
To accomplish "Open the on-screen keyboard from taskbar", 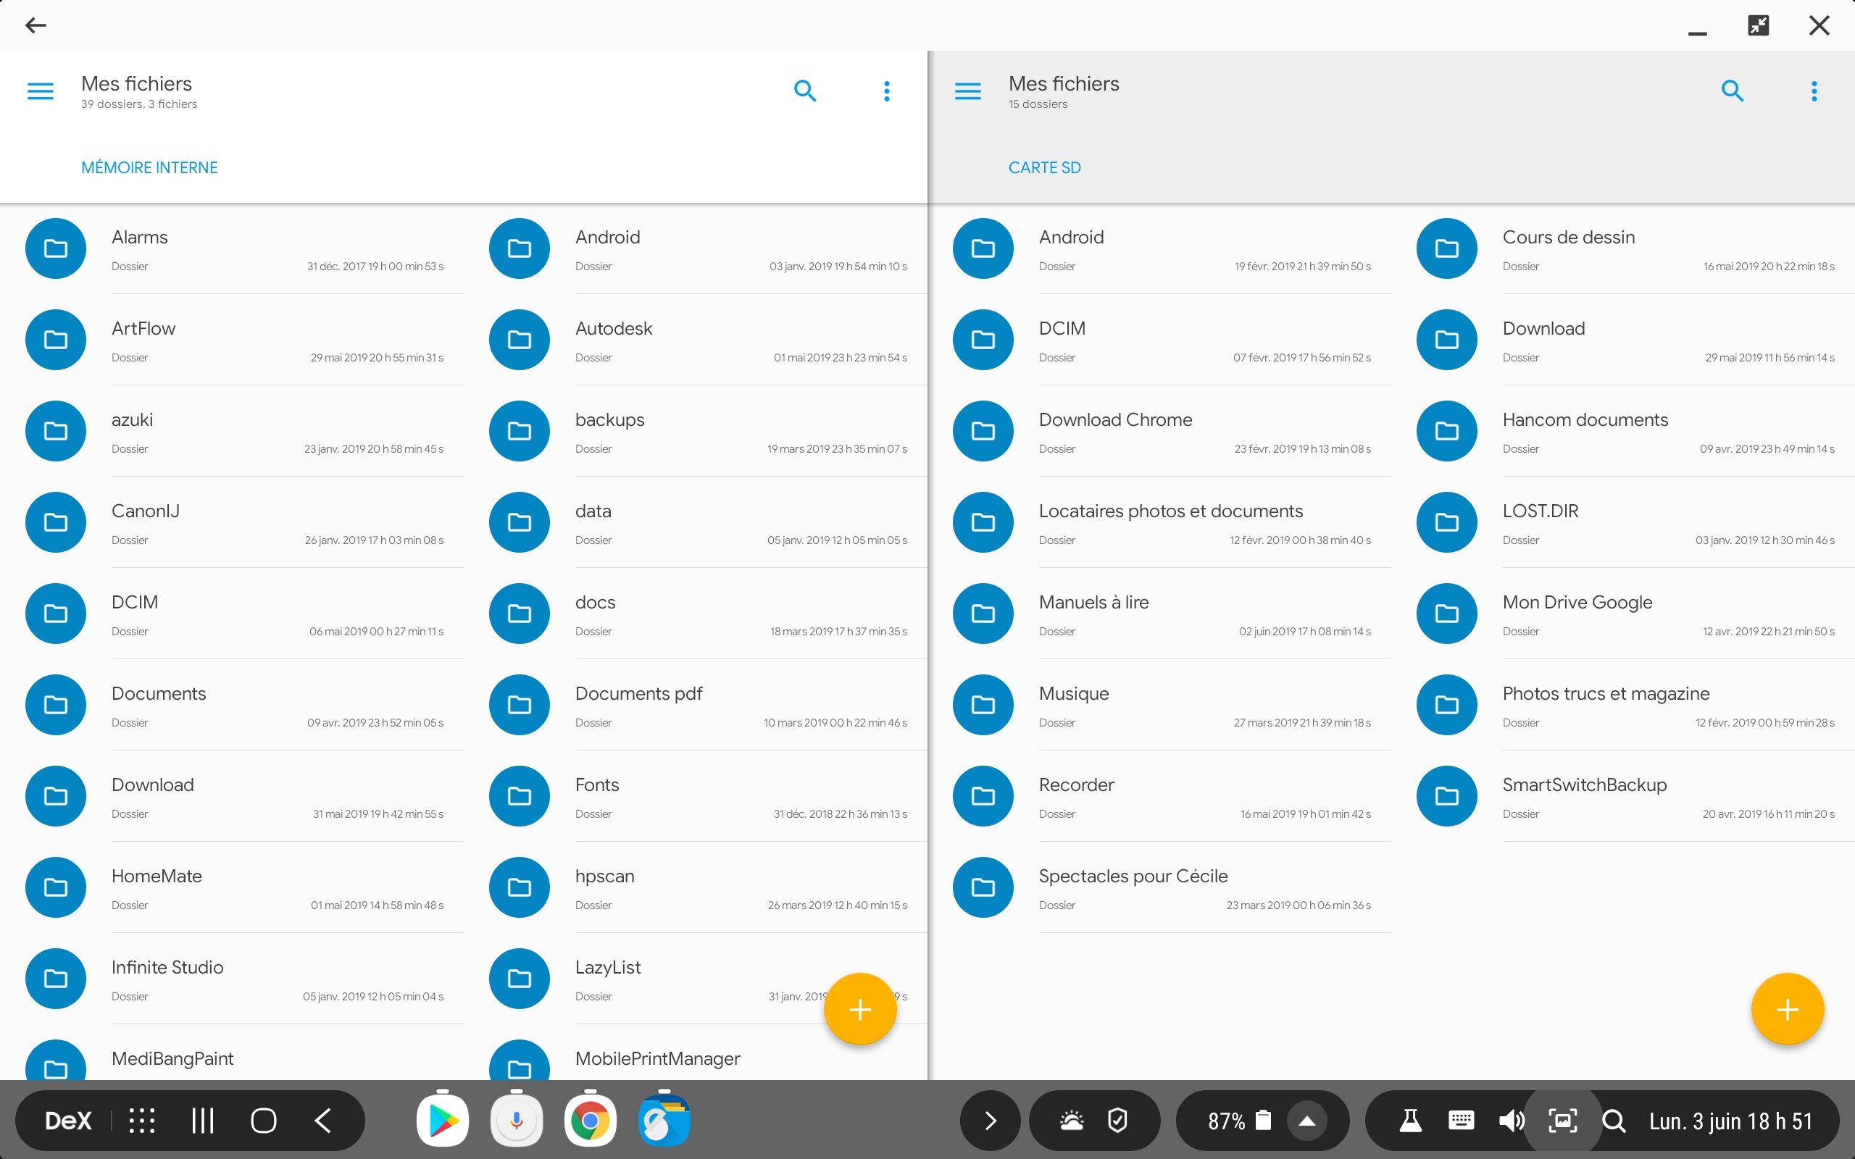I will pyautogui.click(x=1461, y=1121).
